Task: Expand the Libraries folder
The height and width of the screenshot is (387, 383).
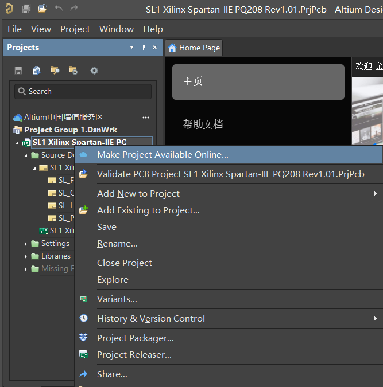Action: pos(25,256)
